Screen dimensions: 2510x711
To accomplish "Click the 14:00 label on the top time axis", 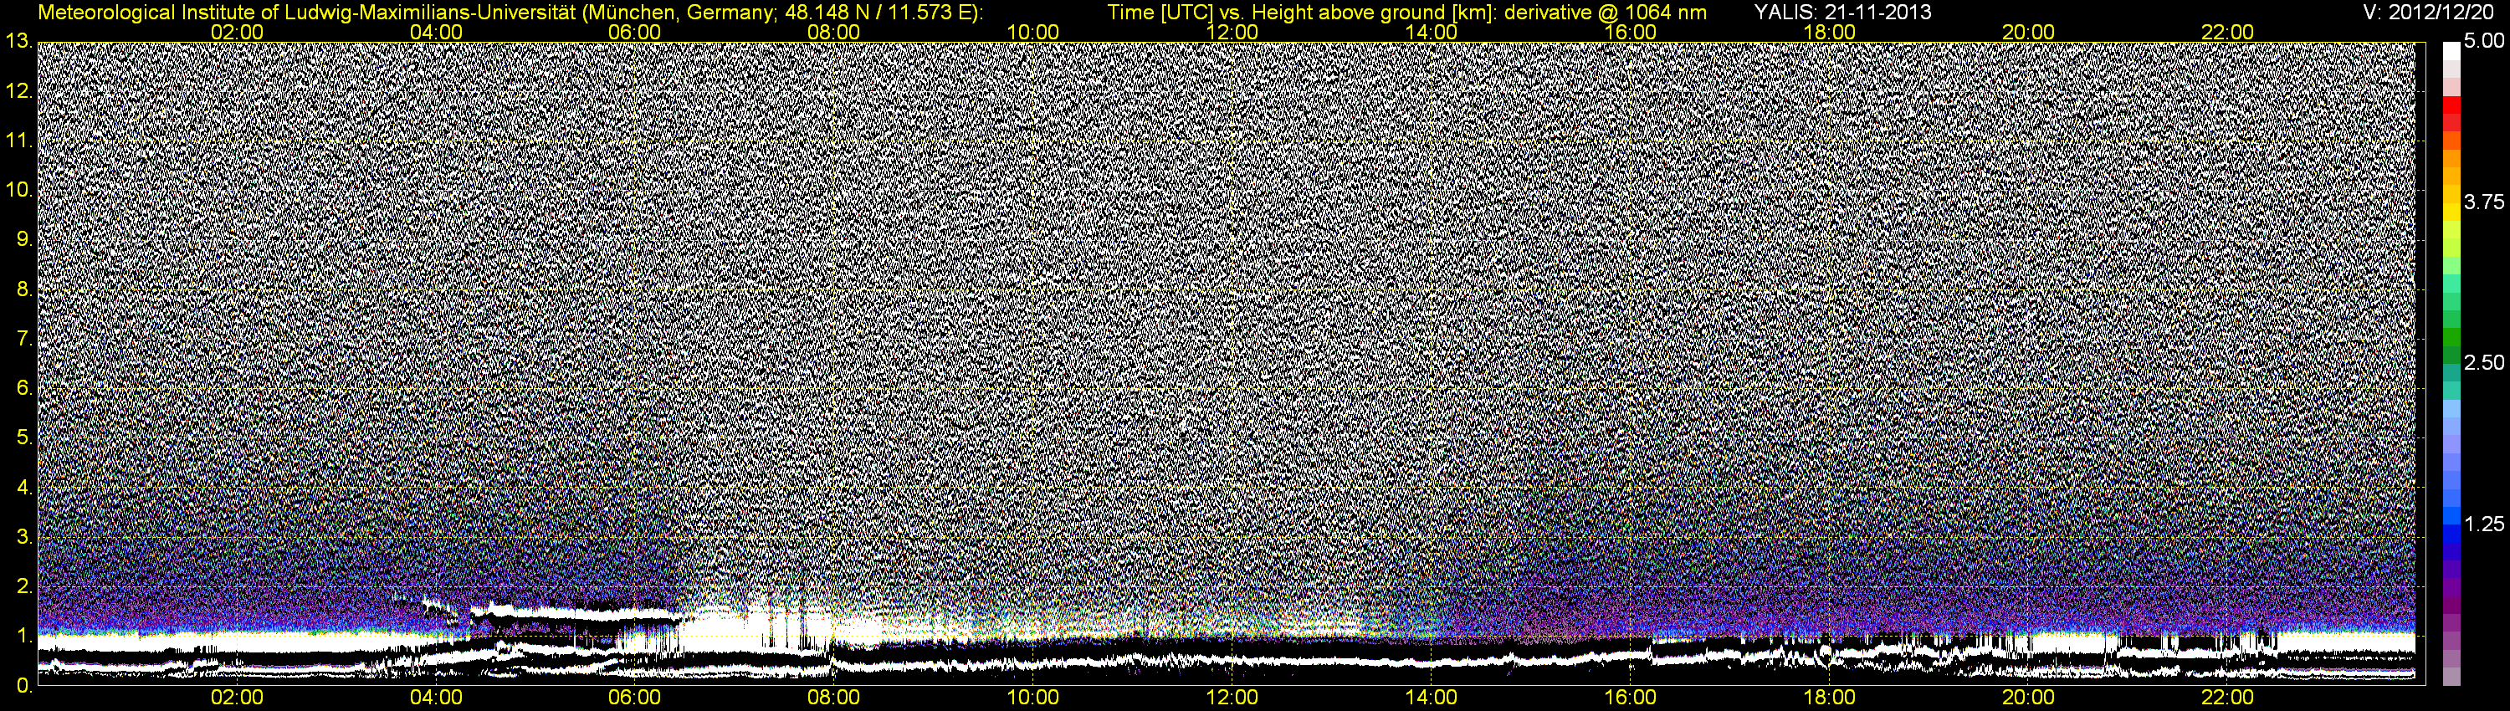I will pos(1432,32).
